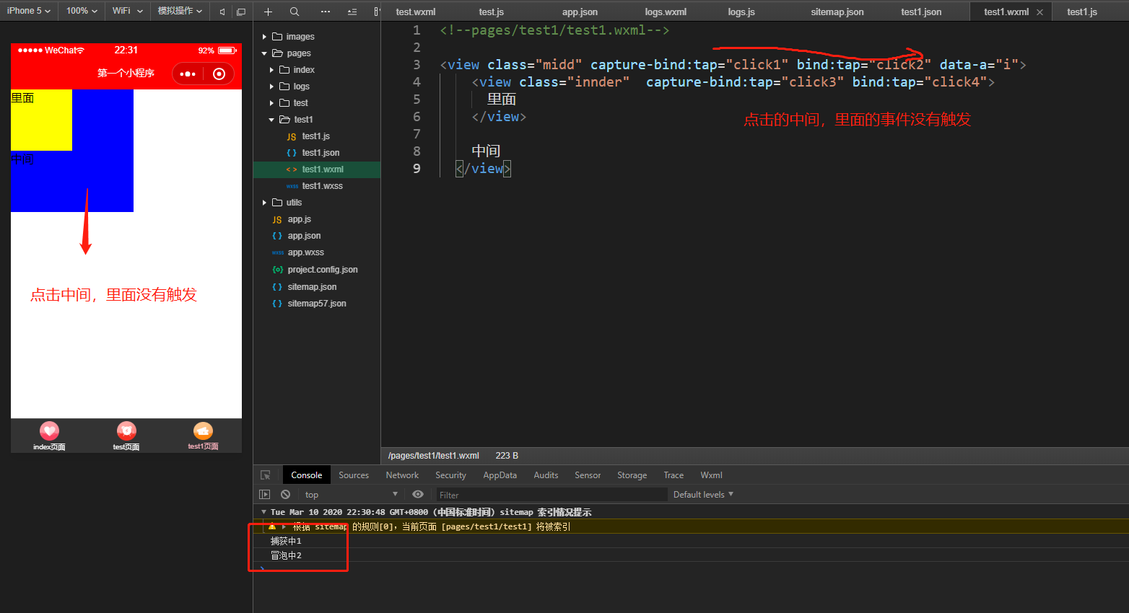Switch to test.js editor tab
The image size is (1129, 613).
coord(491,12)
